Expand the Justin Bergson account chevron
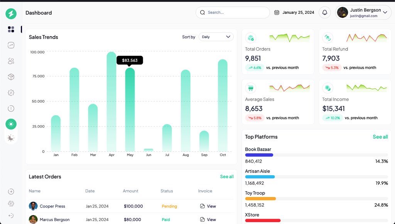The height and width of the screenshot is (224, 395). click(385, 12)
